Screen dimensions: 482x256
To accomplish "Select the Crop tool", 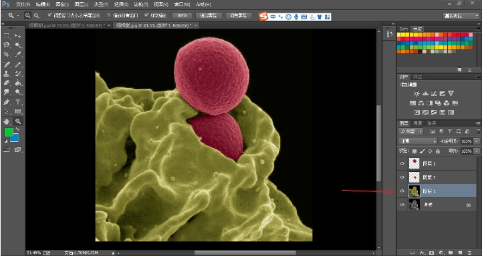I will tap(7, 55).
